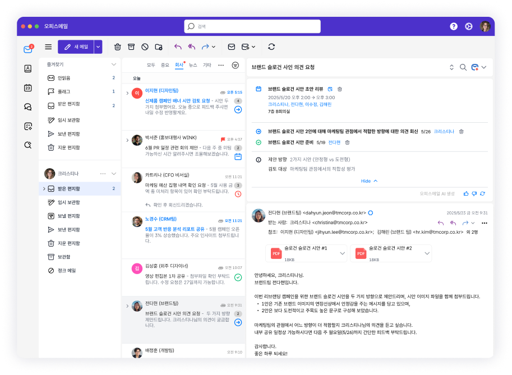The width and height of the screenshot is (512, 375).
Task: Open the new mail options dropdown
Action: [98, 47]
